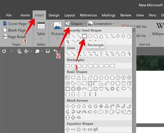The width and height of the screenshot is (164, 133).
Task: Choose the Sun shape
Action: [112, 89]
